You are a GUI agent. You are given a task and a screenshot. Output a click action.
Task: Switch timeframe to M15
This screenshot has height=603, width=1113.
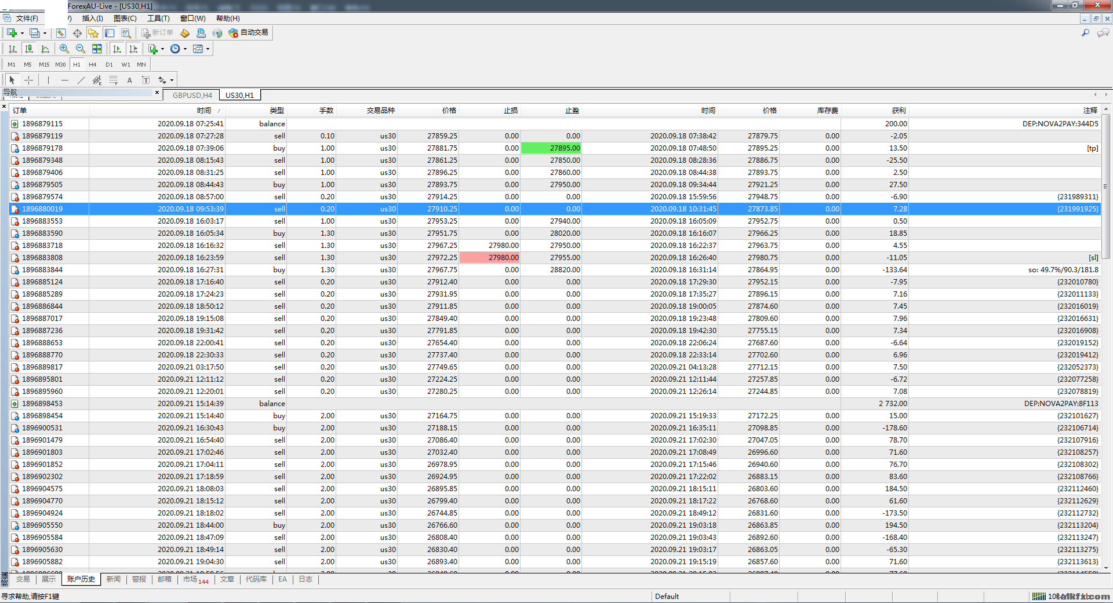[44, 65]
